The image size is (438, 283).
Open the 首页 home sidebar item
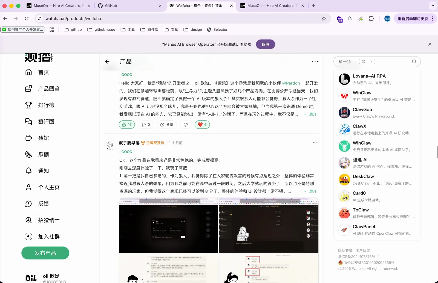pyautogui.click(x=37, y=72)
